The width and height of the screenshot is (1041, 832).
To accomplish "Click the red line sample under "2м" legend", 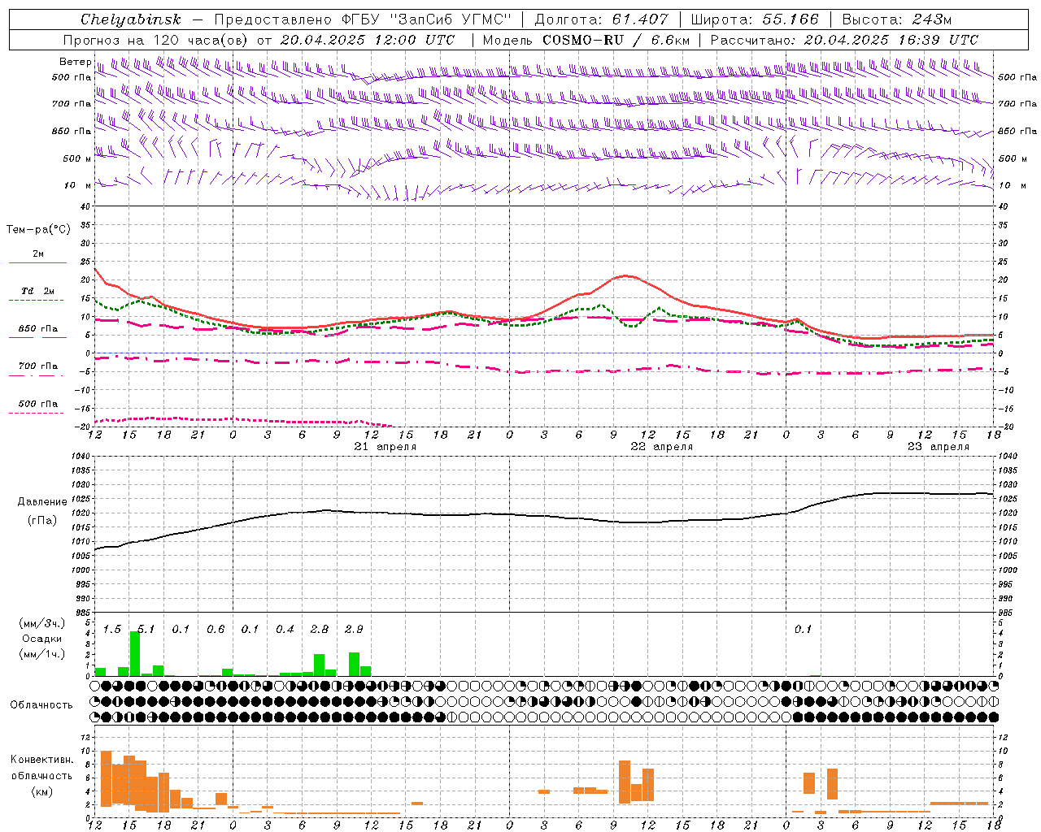I will [x=37, y=262].
